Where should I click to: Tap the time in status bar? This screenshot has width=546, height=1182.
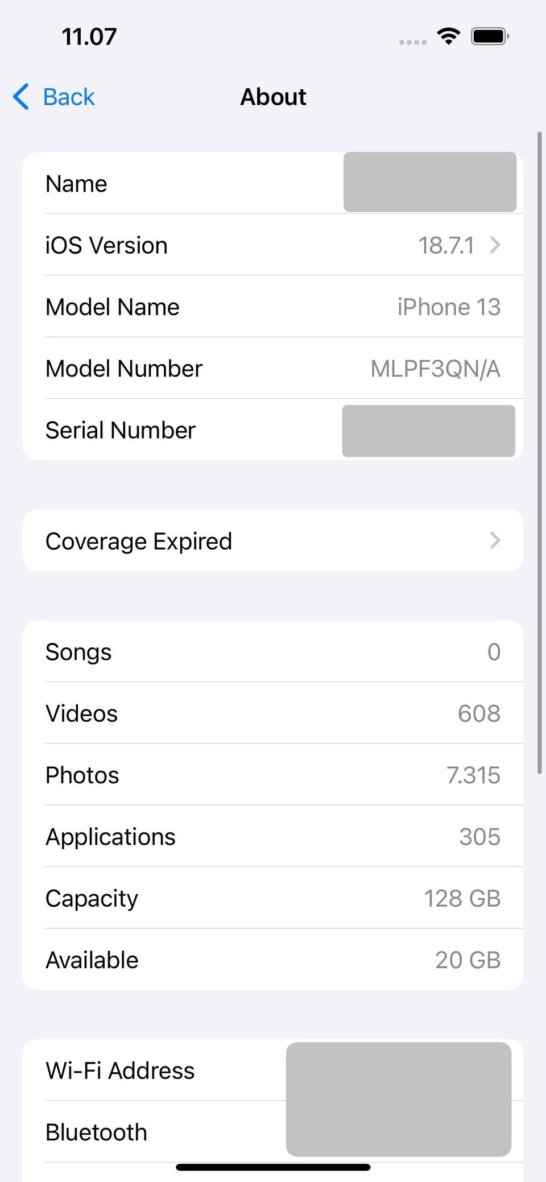[89, 37]
